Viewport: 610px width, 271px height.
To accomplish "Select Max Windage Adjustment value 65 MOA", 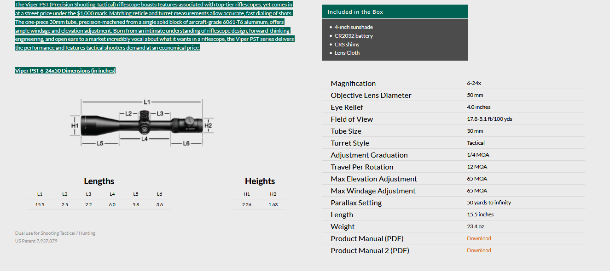I will (x=477, y=191).
